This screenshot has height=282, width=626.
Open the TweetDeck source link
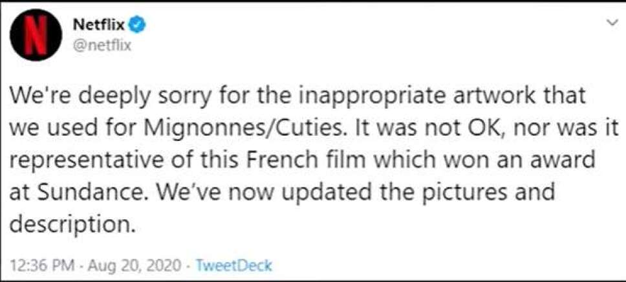(231, 265)
